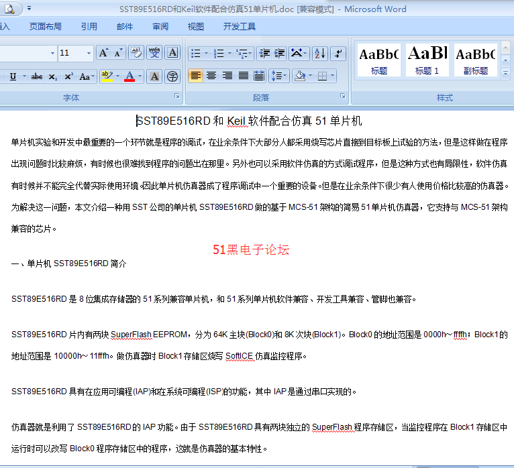Image resolution: width=514 pixels, height=468 pixels.
Task: Sort the selected text A to Z
Action: [319, 54]
